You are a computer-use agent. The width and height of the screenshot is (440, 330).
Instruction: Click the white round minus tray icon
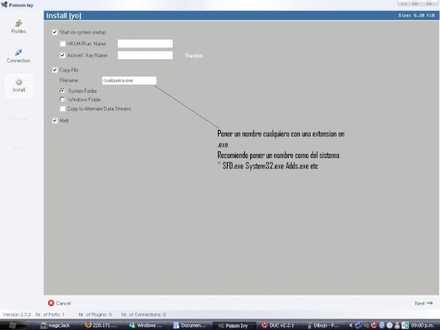tap(390, 325)
